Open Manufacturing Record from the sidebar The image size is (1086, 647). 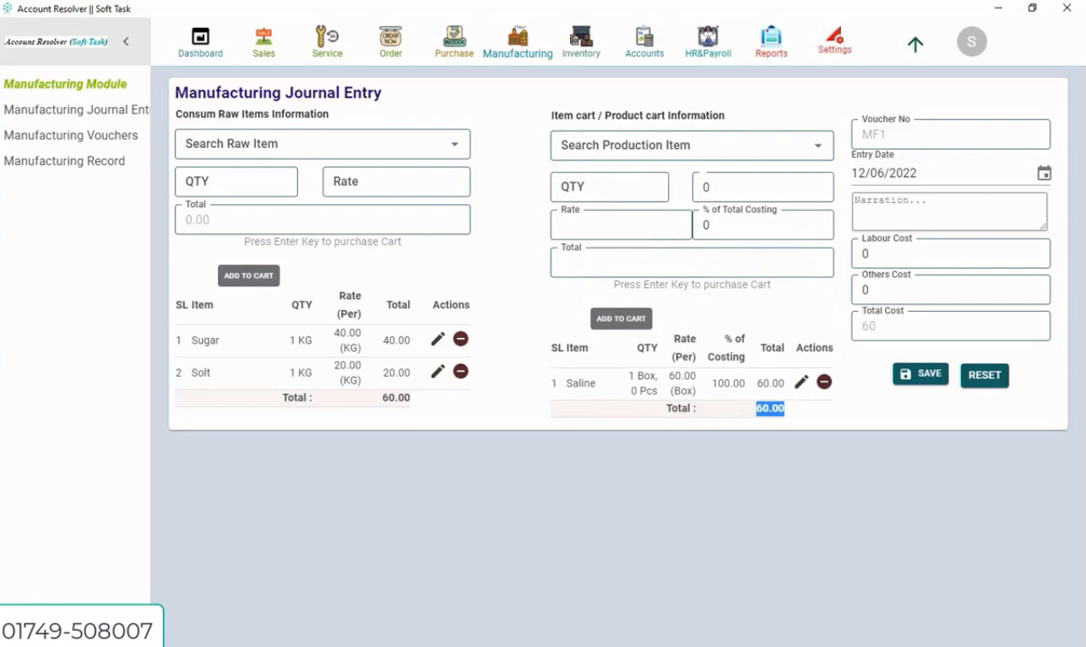pos(64,160)
